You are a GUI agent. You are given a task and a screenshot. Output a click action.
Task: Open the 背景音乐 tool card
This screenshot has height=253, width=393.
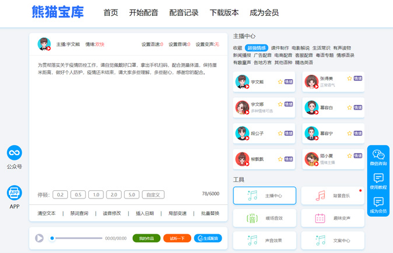[333, 196]
